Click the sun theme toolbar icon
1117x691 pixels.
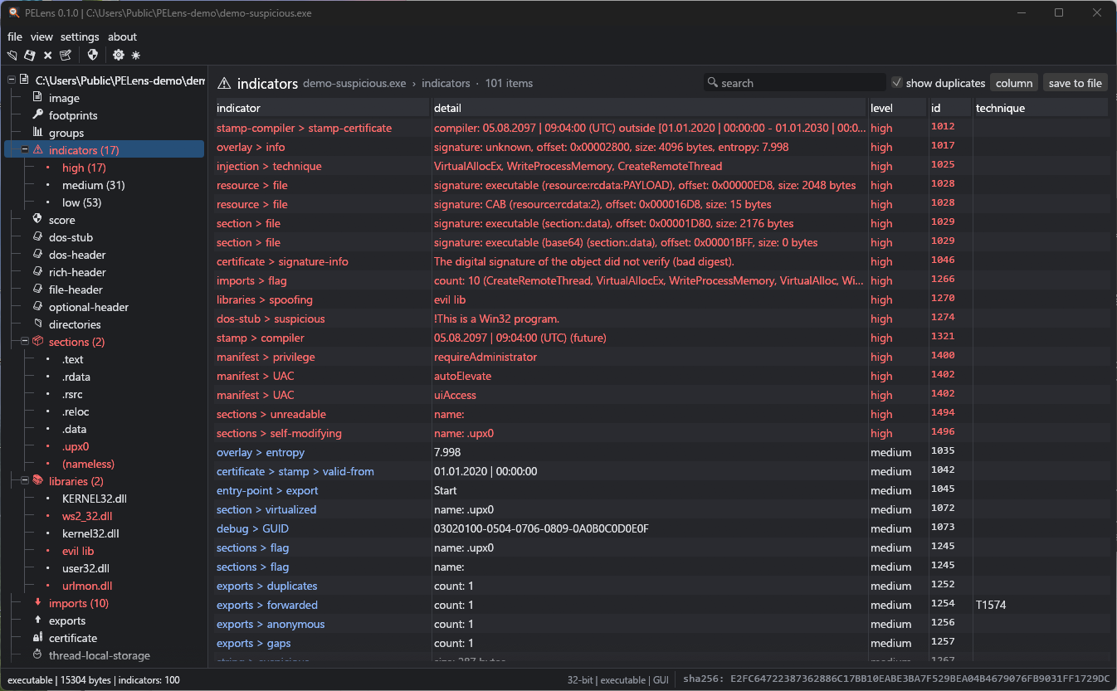point(136,55)
